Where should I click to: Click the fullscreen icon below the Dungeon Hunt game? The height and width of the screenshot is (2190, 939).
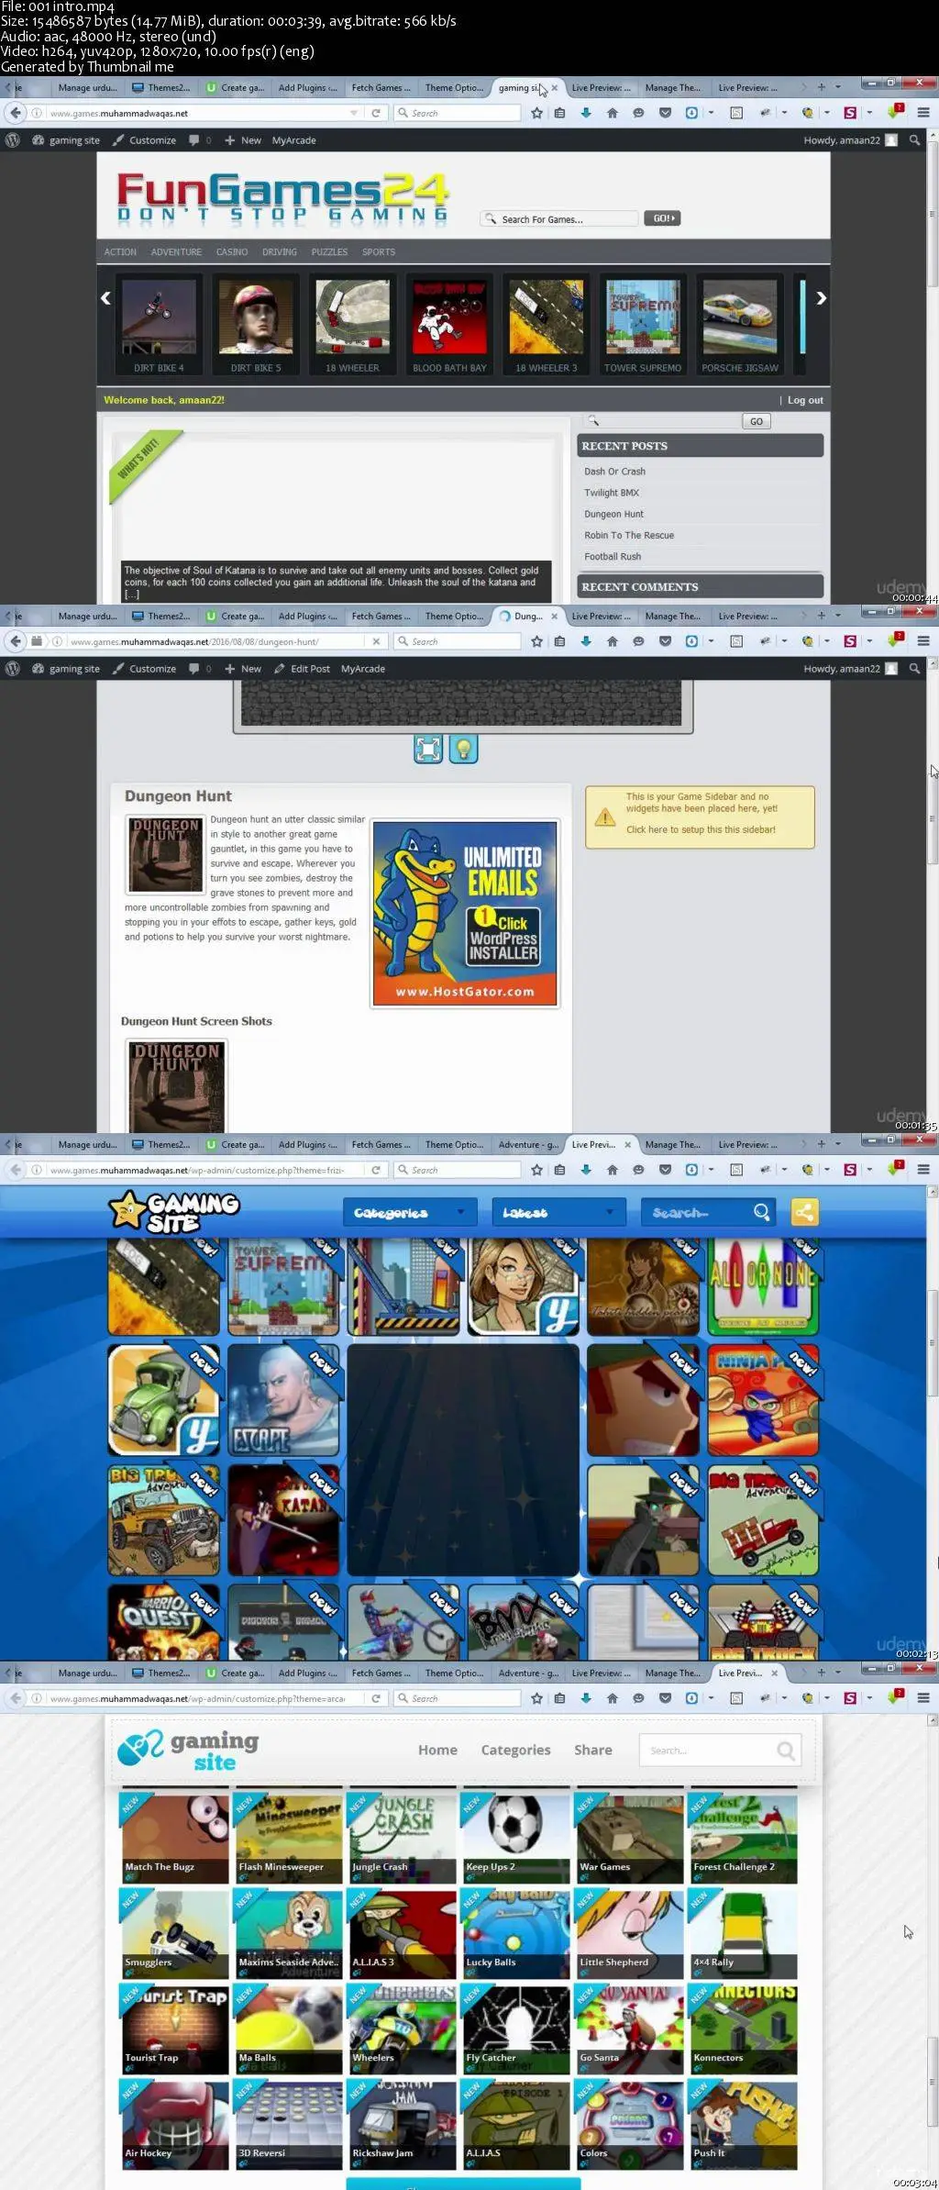[x=428, y=749]
